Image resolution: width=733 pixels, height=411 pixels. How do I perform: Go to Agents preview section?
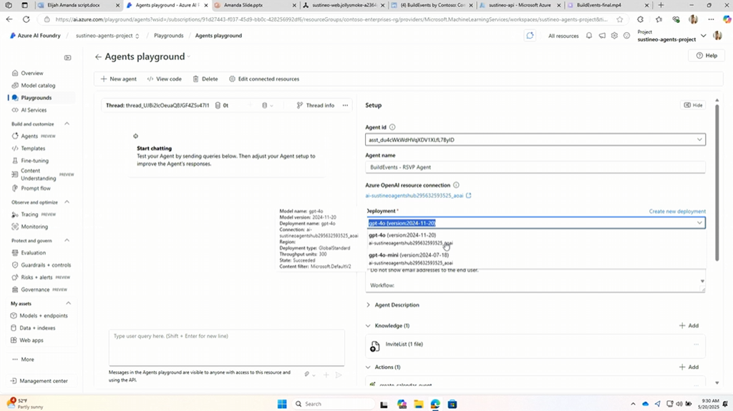tap(29, 136)
